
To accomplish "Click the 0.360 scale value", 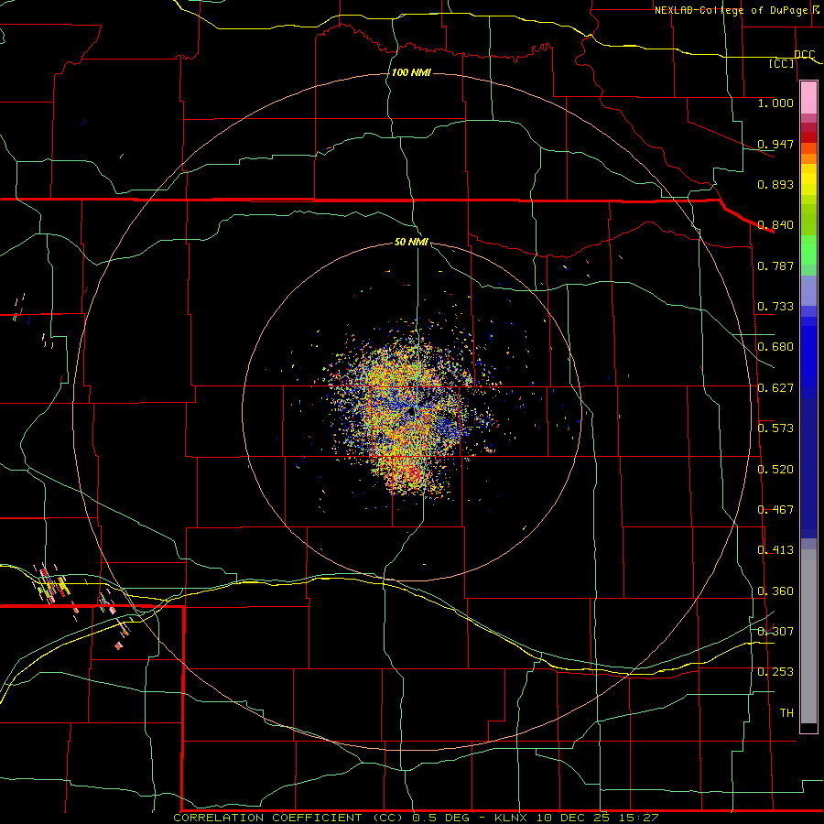I will point(775,591).
